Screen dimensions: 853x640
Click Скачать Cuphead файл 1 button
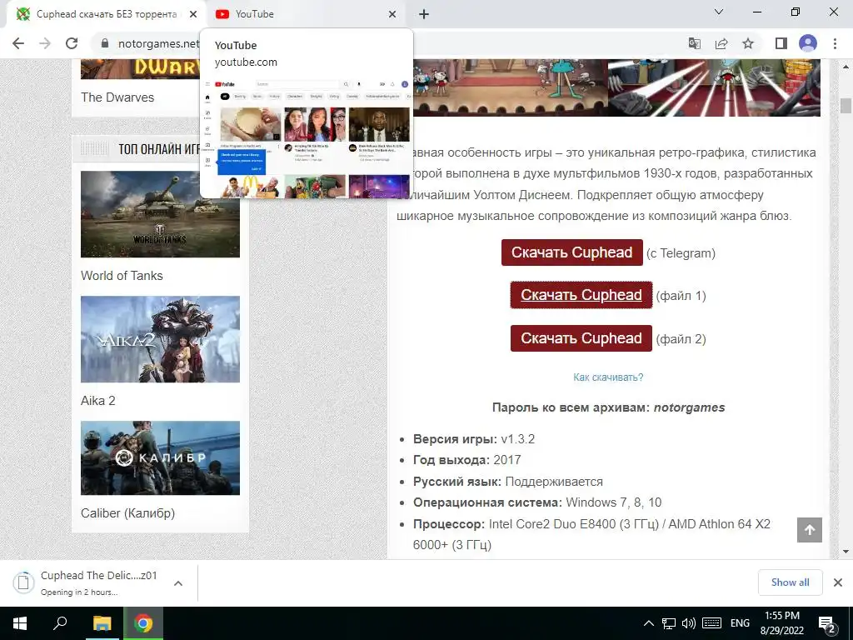(x=581, y=295)
